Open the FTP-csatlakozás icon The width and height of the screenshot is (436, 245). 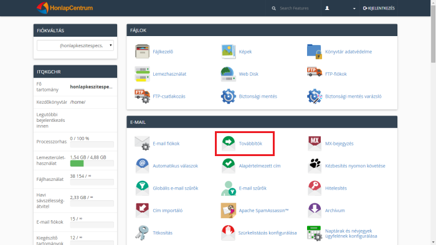coord(142,96)
